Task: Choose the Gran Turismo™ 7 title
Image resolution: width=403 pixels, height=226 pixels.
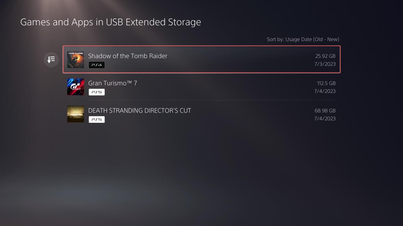Action: 113,83
